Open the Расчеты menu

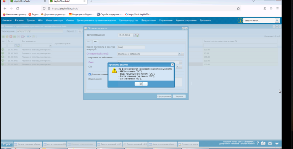[x=19, y=20]
